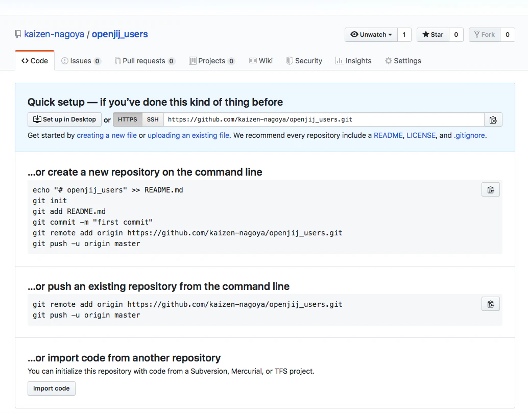Open the kaizen-nagoya organization link

coord(54,34)
